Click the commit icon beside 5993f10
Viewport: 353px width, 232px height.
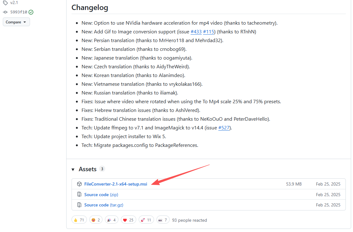(5, 12)
